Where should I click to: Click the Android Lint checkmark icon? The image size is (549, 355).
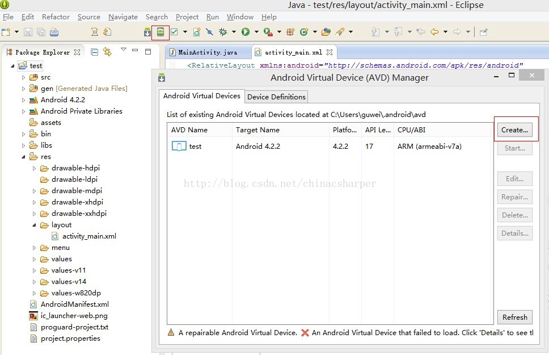[174, 32]
